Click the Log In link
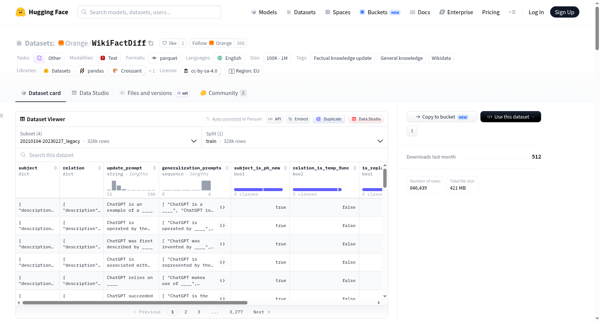The width and height of the screenshot is (600, 322). pos(536,12)
